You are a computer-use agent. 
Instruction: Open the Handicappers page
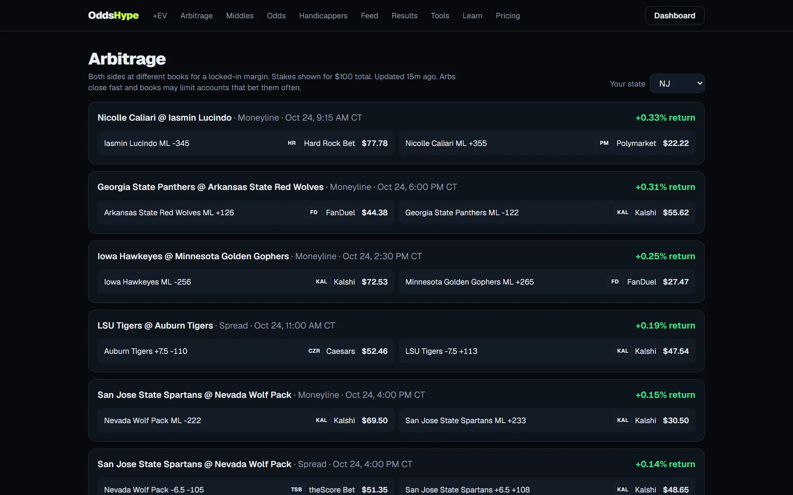pos(323,15)
